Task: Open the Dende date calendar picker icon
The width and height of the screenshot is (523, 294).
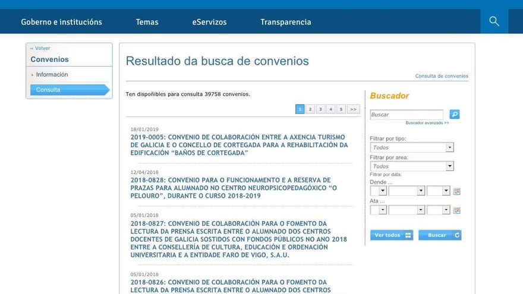Action: coord(456,191)
